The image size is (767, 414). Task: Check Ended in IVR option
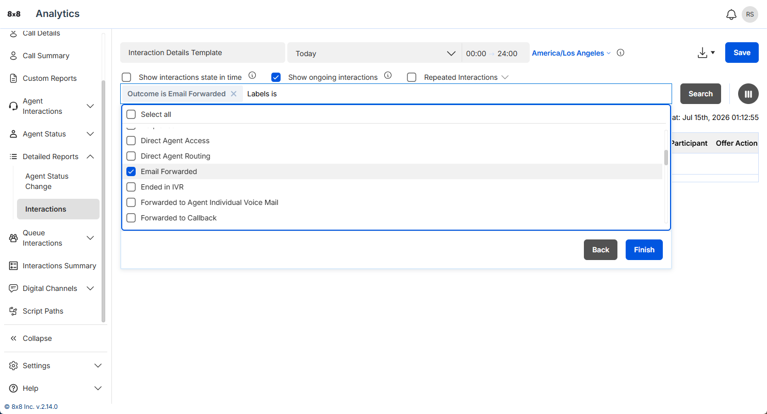click(131, 187)
